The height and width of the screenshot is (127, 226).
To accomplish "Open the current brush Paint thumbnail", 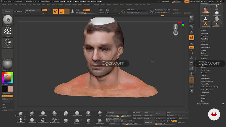I will coord(8,20).
